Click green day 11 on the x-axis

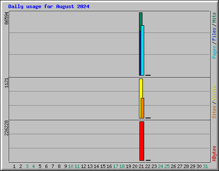click(x=77, y=166)
